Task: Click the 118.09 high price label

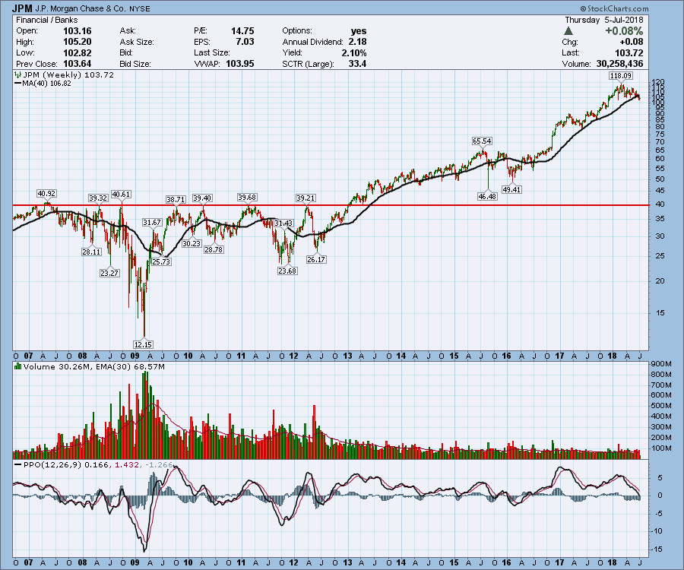Action: coord(621,75)
